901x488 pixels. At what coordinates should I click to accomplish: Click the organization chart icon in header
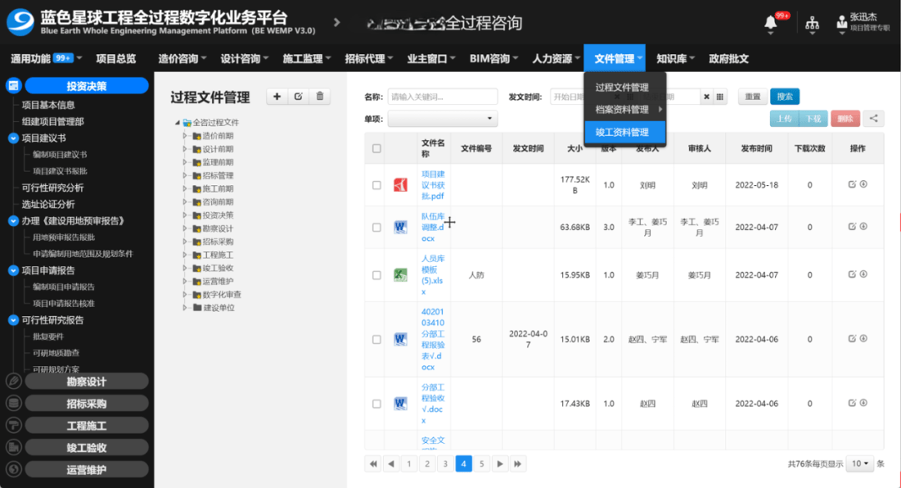pos(812,24)
